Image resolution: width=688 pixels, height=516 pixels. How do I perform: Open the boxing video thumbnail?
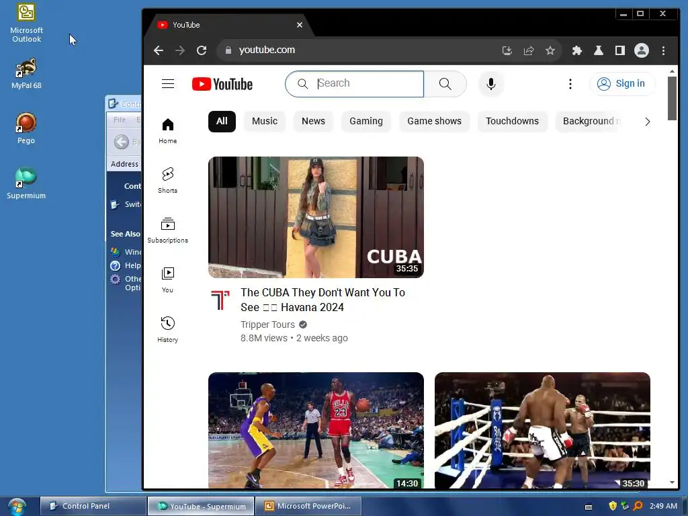(x=542, y=430)
